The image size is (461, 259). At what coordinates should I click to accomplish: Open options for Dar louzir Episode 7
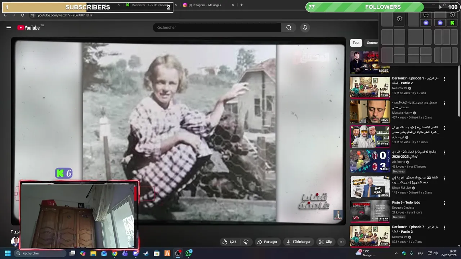444,228
